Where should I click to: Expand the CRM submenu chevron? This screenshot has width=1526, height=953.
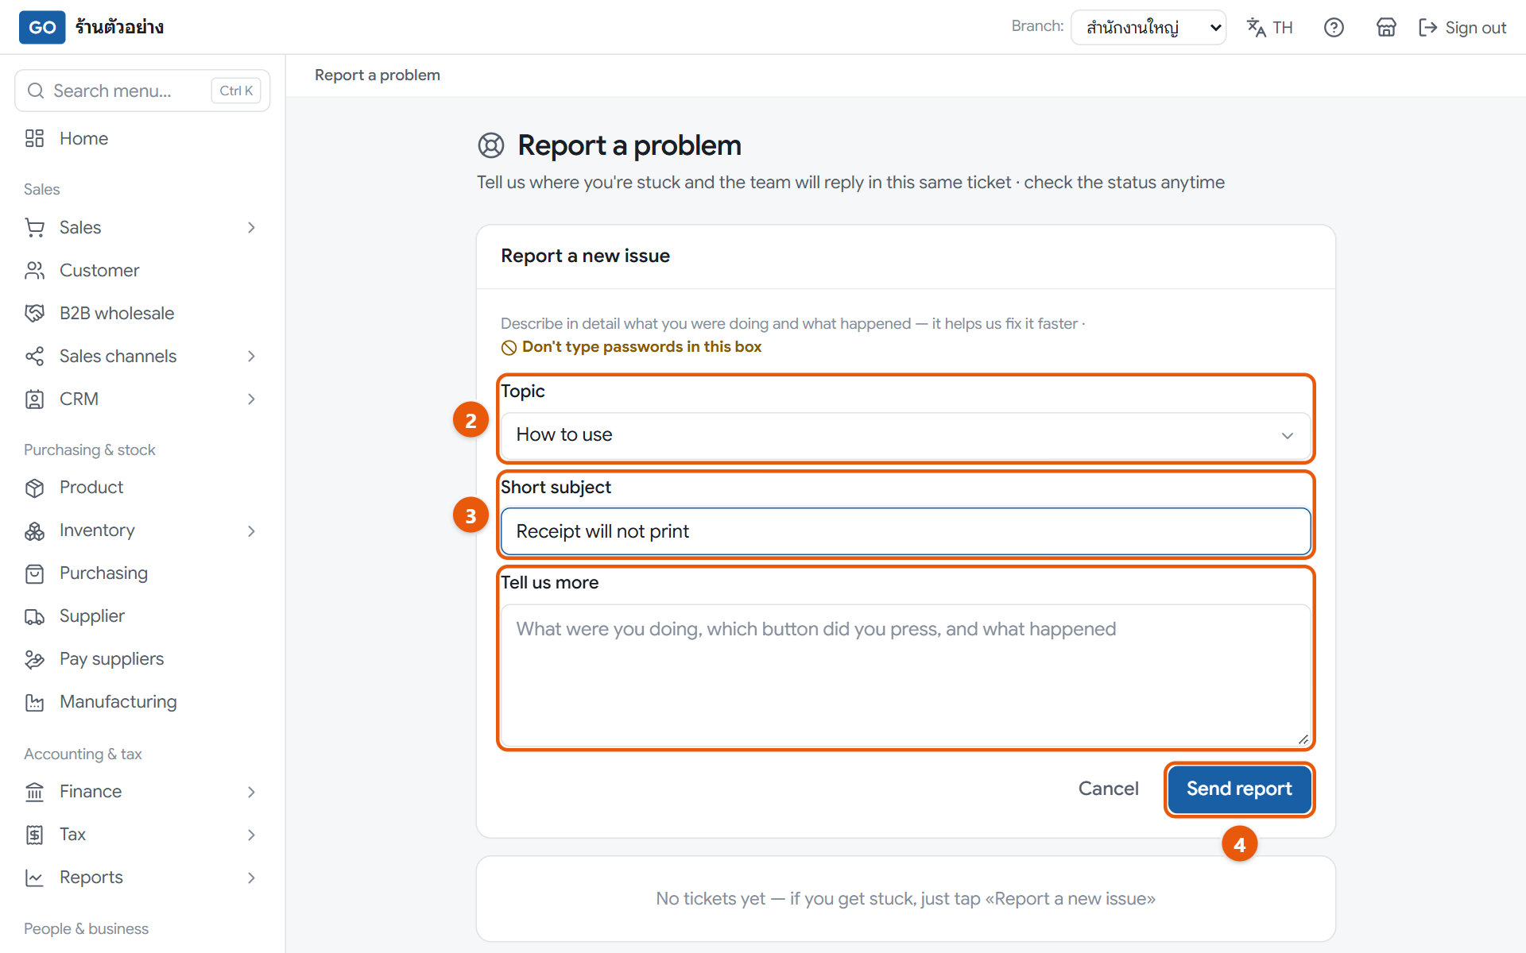click(251, 399)
